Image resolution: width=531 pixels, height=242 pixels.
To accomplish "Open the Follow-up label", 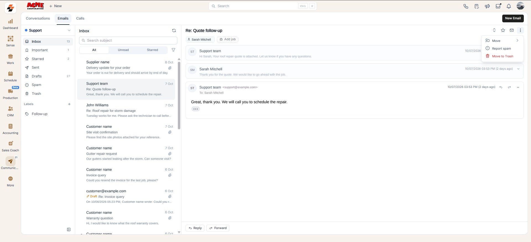I will (x=48, y=114).
